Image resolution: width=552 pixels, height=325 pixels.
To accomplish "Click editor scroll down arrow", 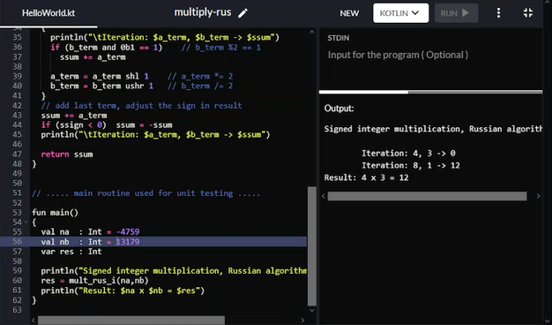I will click(312, 310).
